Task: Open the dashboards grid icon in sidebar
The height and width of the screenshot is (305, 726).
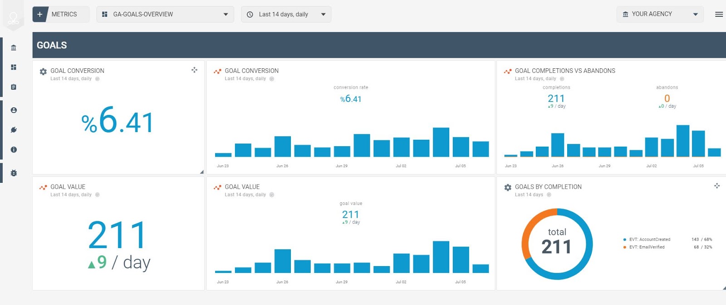Action: pyautogui.click(x=14, y=67)
